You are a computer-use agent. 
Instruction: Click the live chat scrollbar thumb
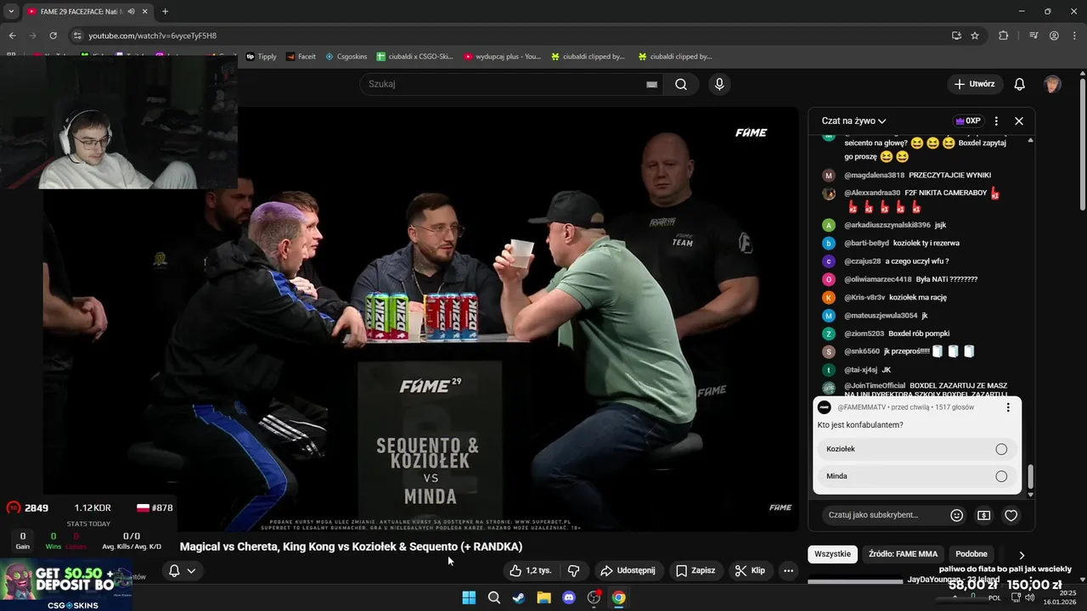pos(1031,478)
